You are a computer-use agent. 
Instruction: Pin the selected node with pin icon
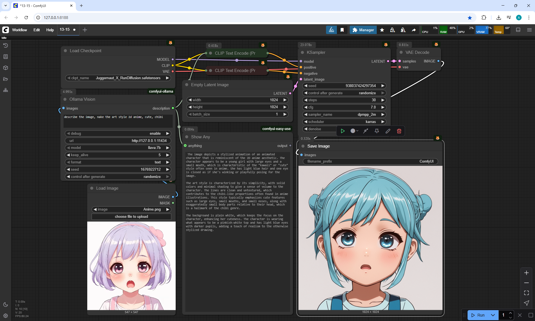coord(377,131)
